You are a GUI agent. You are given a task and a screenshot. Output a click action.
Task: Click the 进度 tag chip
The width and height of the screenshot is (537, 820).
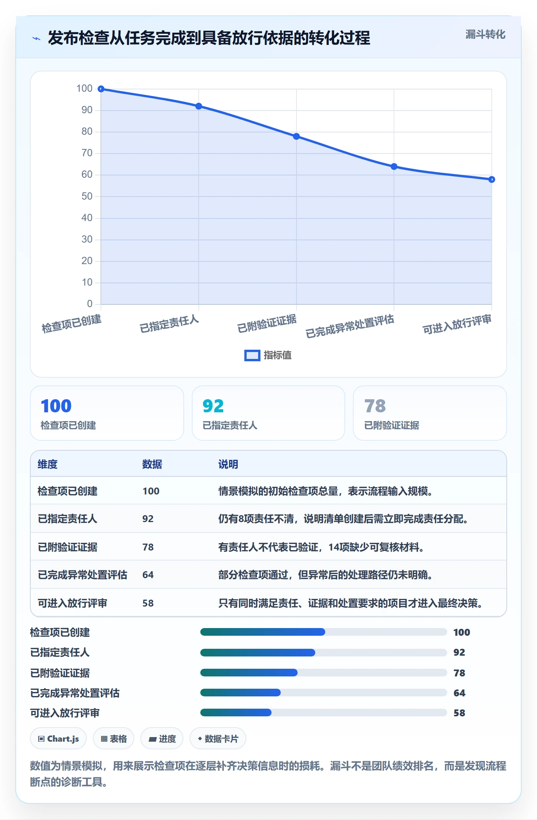162,739
